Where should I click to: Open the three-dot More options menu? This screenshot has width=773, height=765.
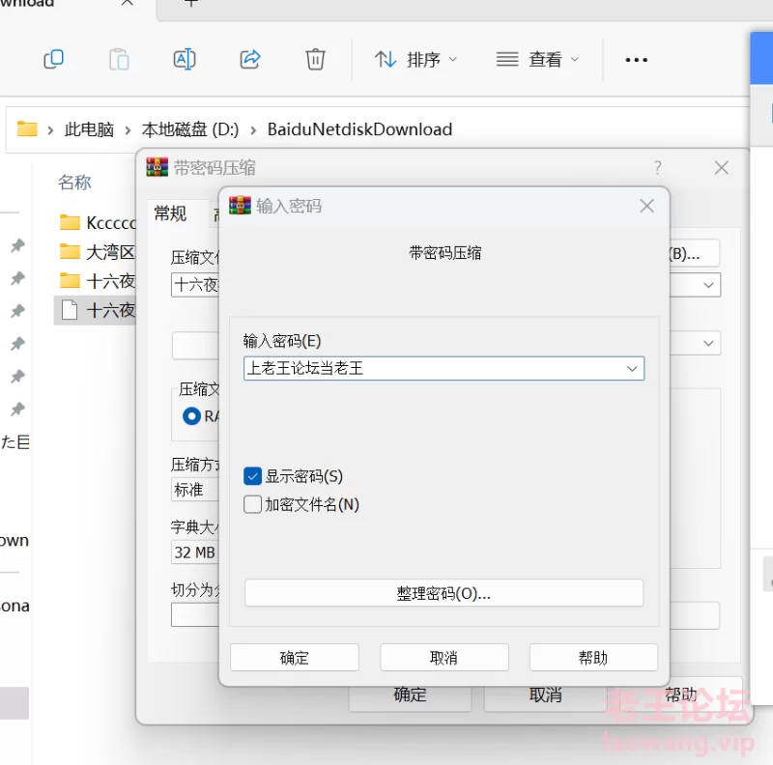point(636,60)
